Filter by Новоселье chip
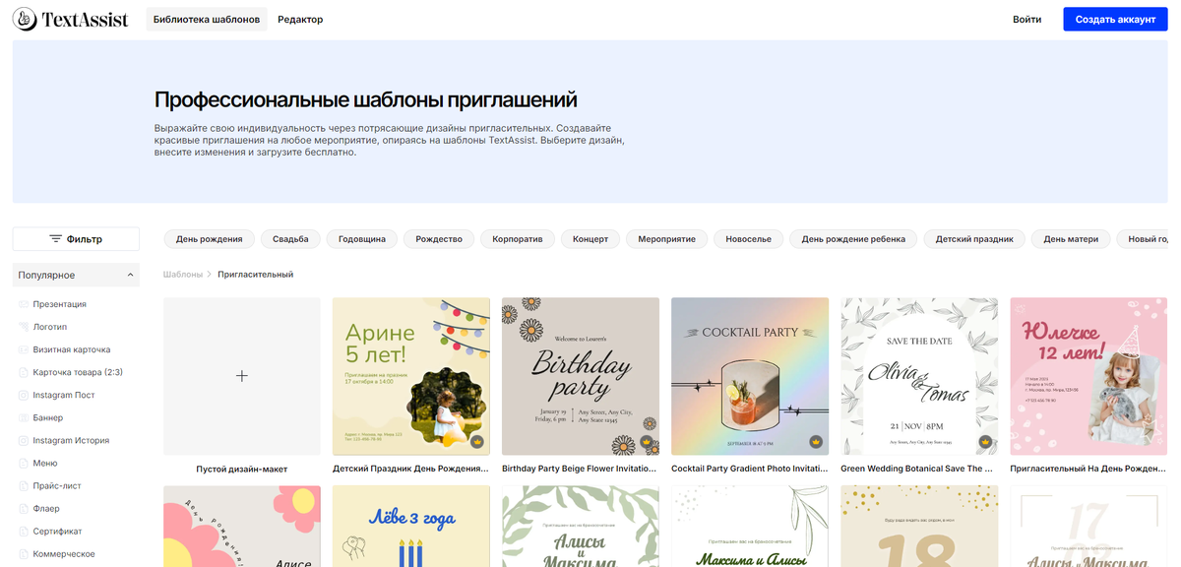 [749, 239]
